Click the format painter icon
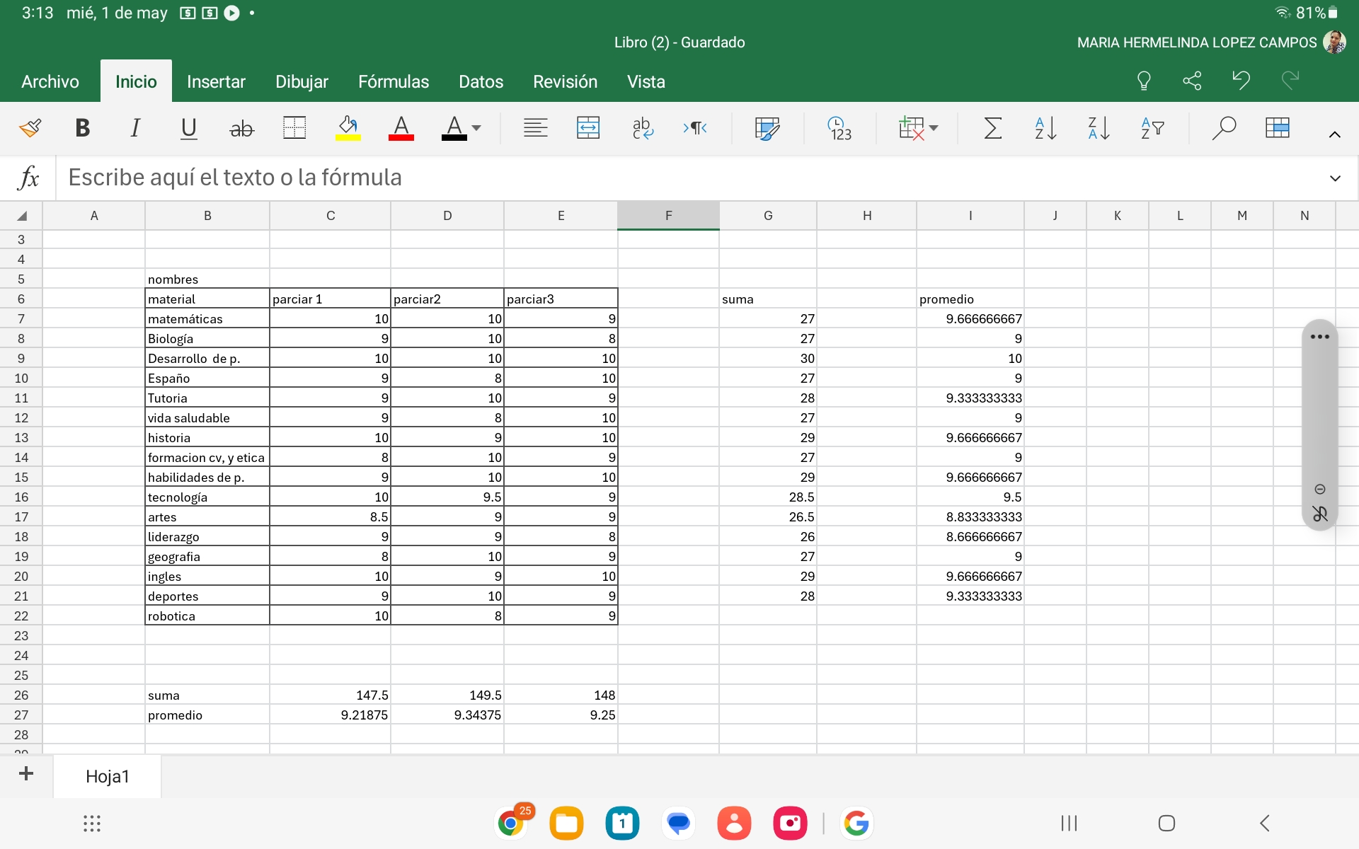The height and width of the screenshot is (849, 1359). pyautogui.click(x=30, y=128)
